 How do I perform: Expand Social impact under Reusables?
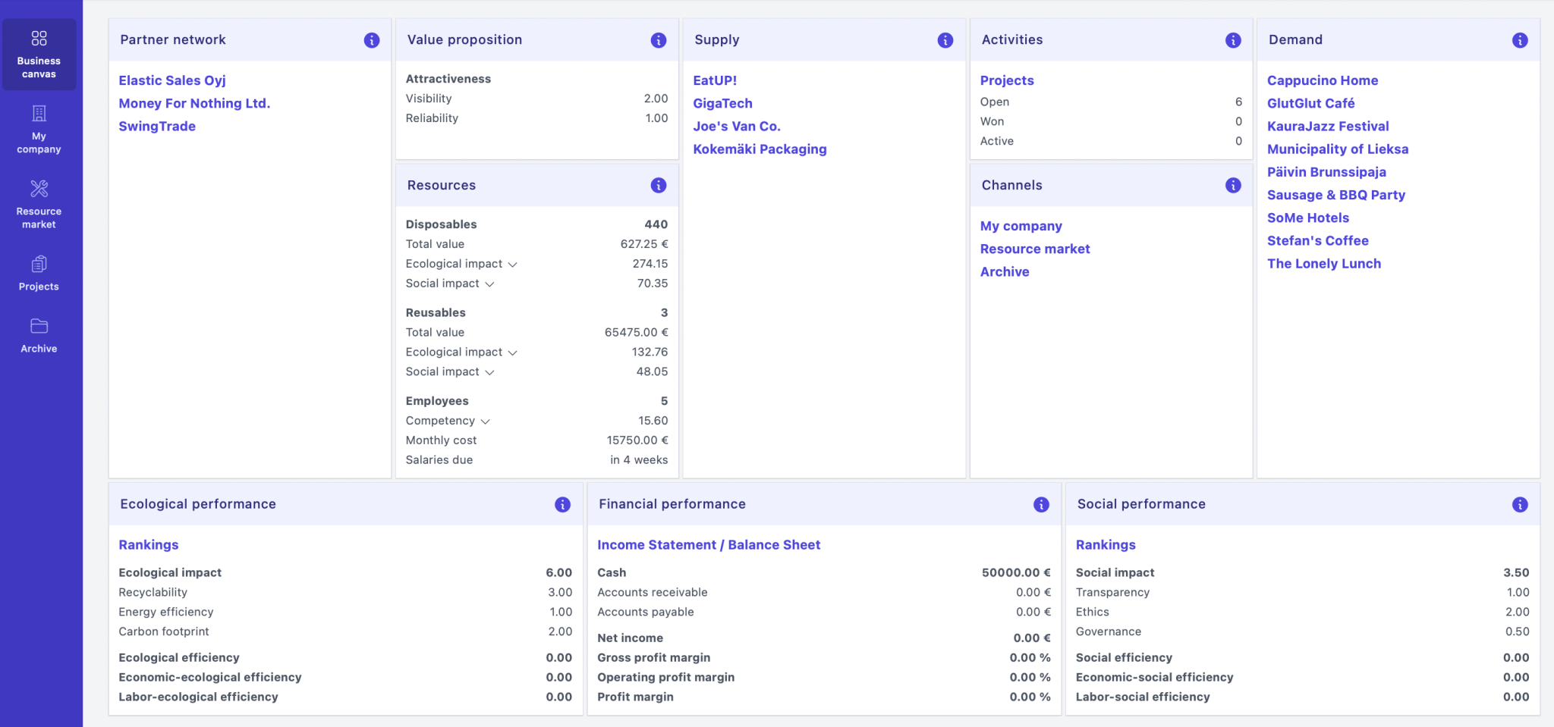point(489,372)
